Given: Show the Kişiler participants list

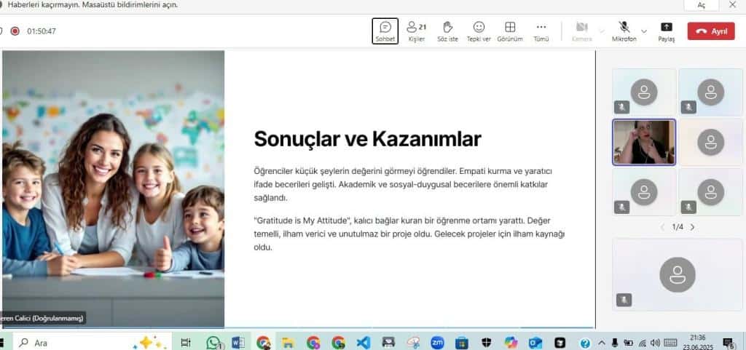Looking at the screenshot, I should coord(417,31).
